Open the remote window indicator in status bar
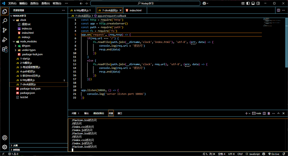 [x=3, y=154]
